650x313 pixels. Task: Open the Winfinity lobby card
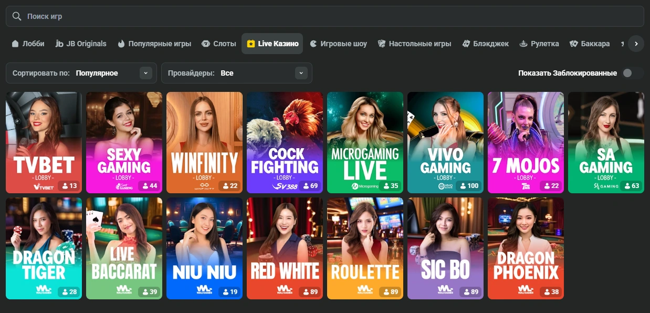(204, 142)
